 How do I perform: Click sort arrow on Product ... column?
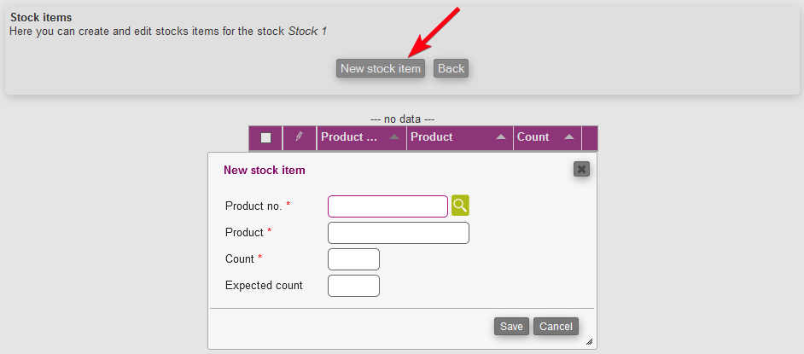[393, 137]
